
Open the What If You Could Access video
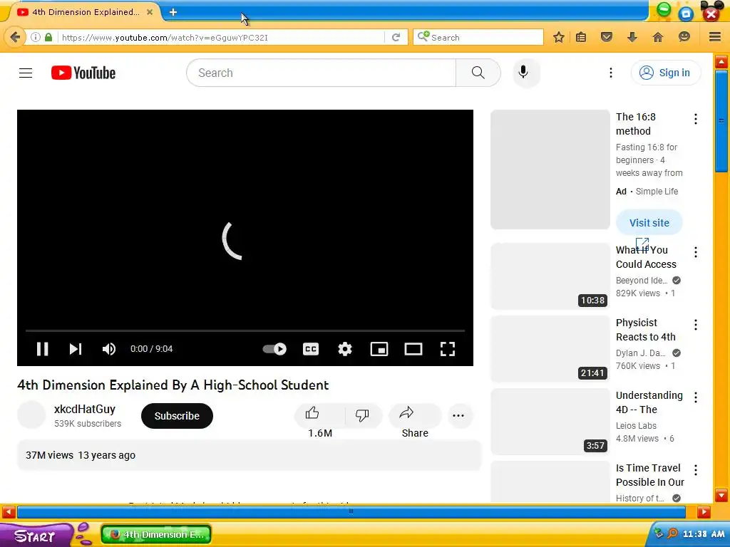(x=646, y=257)
